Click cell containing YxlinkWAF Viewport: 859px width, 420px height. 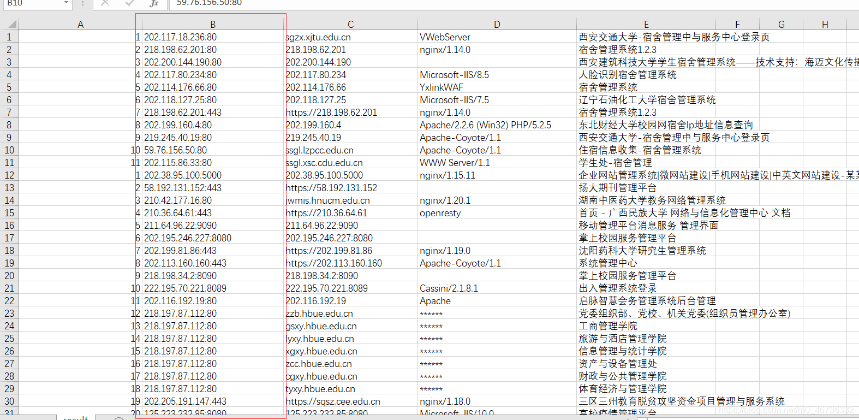[x=497, y=87]
